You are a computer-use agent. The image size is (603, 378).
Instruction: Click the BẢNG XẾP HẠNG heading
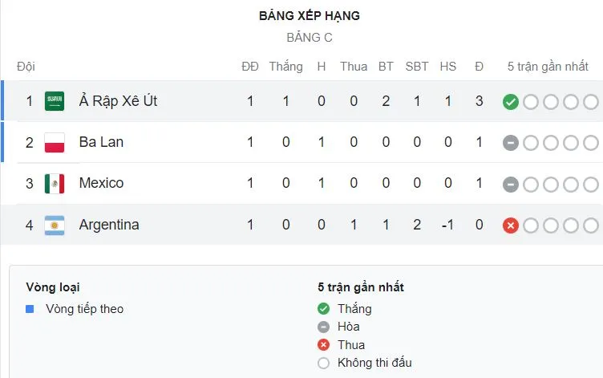pos(310,16)
